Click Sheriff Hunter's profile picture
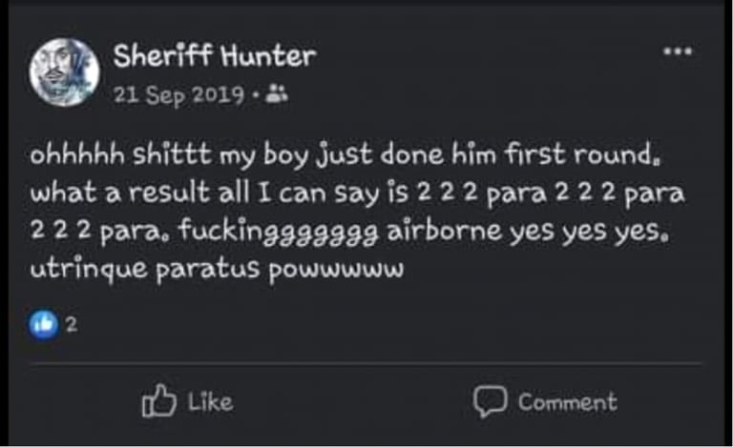Screen dimensions: 733x447 [65, 72]
